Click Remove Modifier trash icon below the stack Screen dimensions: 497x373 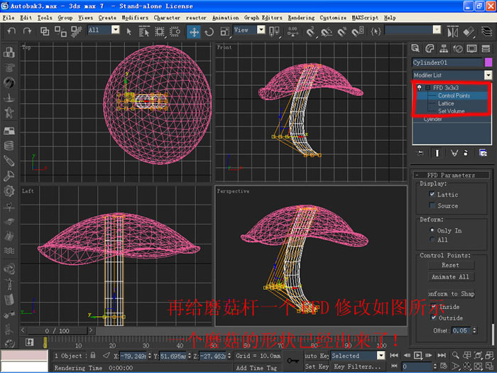(466, 153)
